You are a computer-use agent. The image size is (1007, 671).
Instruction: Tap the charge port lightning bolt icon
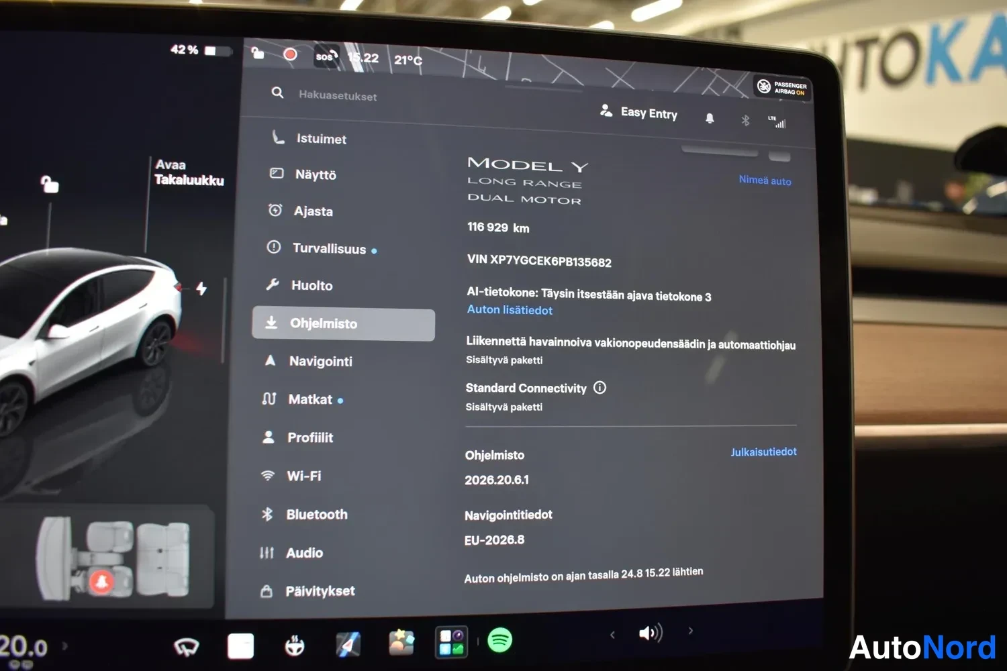coord(201,289)
